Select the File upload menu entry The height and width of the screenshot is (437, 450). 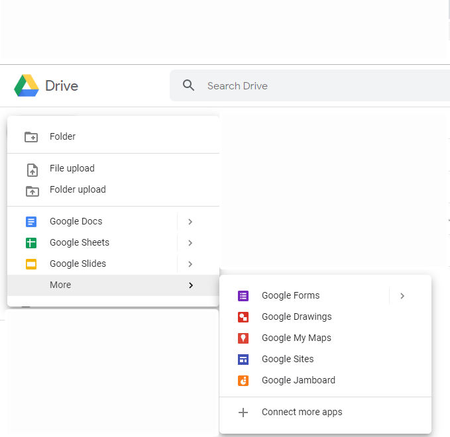coord(113,168)
